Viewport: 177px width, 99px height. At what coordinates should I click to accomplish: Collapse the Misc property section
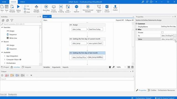(136, 29)
